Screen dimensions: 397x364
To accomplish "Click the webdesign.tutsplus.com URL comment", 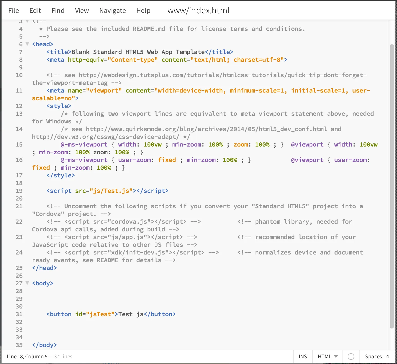I will coord(199,79).
